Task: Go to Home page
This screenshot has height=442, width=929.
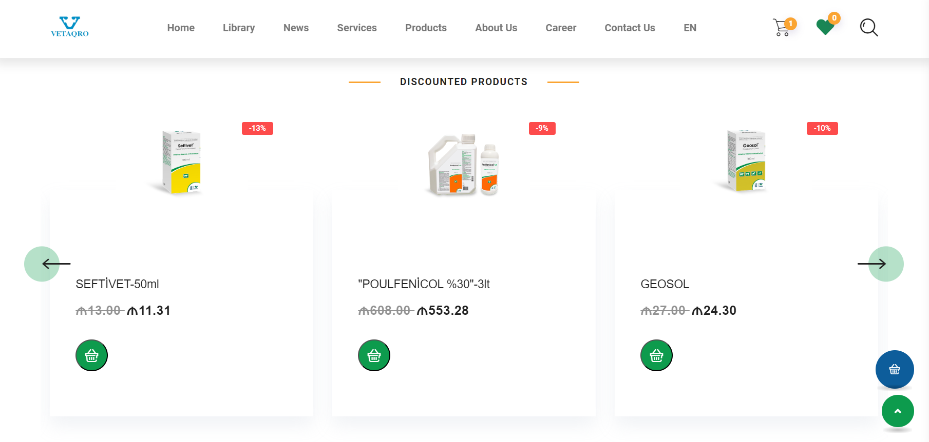Action: 181,28
